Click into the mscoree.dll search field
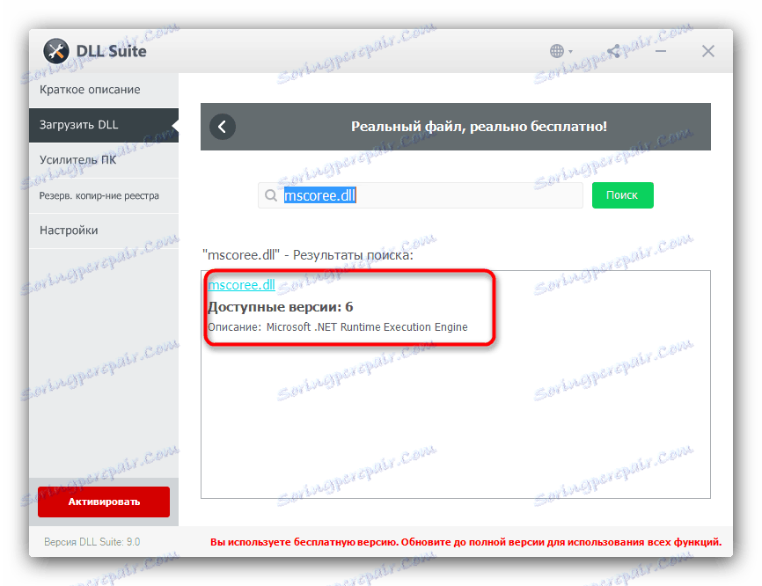Viewport: 762px width, 586px height. click(421, 195)
